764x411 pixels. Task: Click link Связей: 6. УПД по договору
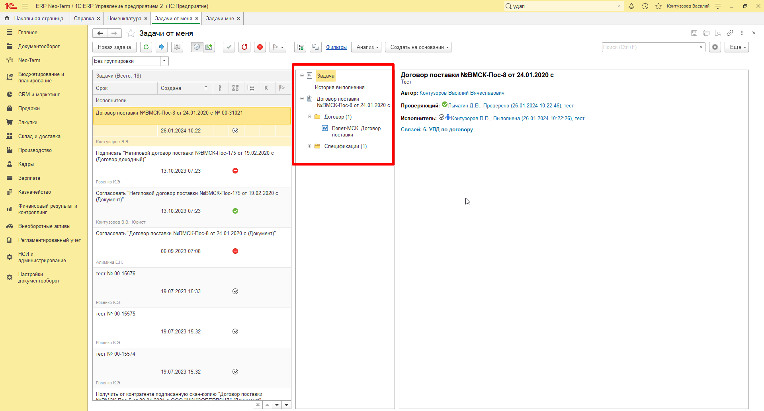coord(437,130)
